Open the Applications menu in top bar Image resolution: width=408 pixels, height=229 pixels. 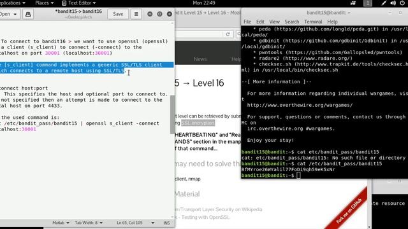click(x=12, y=3)
